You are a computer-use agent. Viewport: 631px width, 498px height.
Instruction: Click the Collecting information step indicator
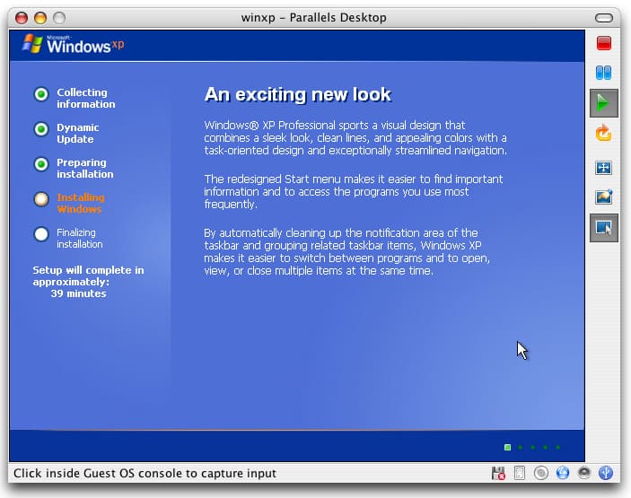coord(41,94)
